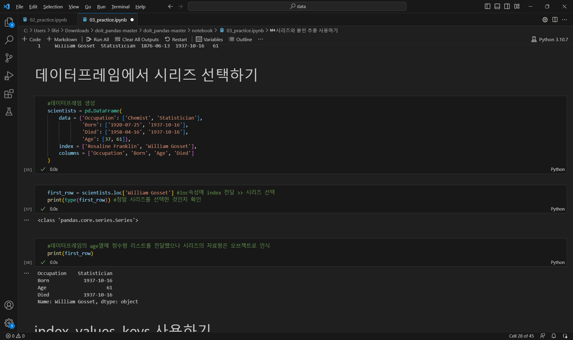Click the notifications bell in status bar

pyautogui.click(x=554, y=336)
